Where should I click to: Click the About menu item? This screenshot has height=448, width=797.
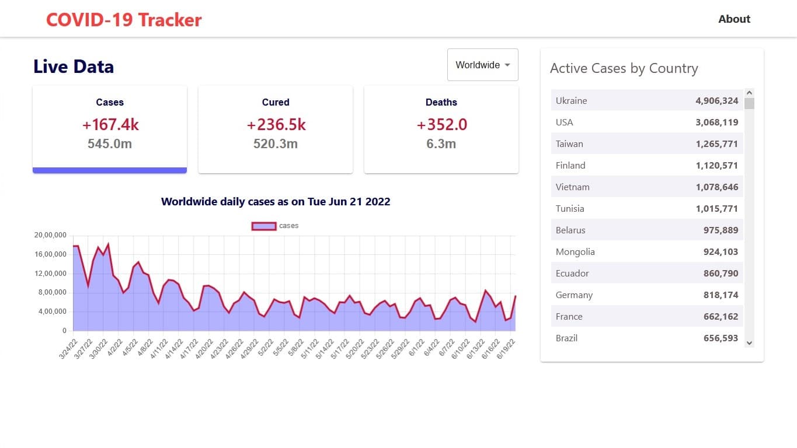(734, 19)
